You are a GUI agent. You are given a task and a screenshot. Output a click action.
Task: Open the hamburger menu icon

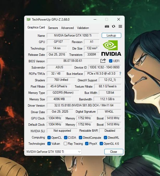tap(120, 26)
